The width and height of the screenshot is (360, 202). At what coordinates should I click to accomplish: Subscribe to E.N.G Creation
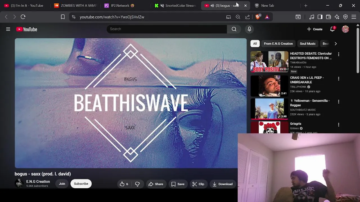point(81,184)
